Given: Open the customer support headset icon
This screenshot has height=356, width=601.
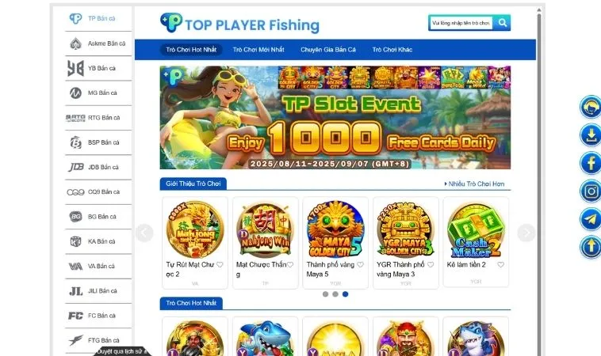Looking at the screenshot, I should coord(590,107).
